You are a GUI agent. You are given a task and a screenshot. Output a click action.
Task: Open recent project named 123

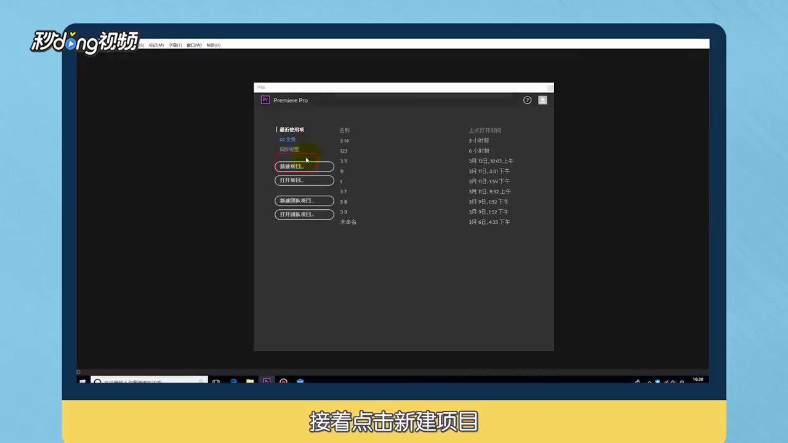point(344,151)
